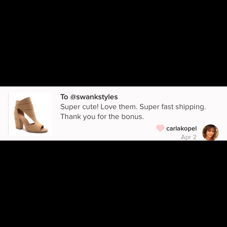The height and width of the screenshot is (227, 227).
Task: Open the tan heeled sandal listing thumbnail
Action: click(30, 114)
